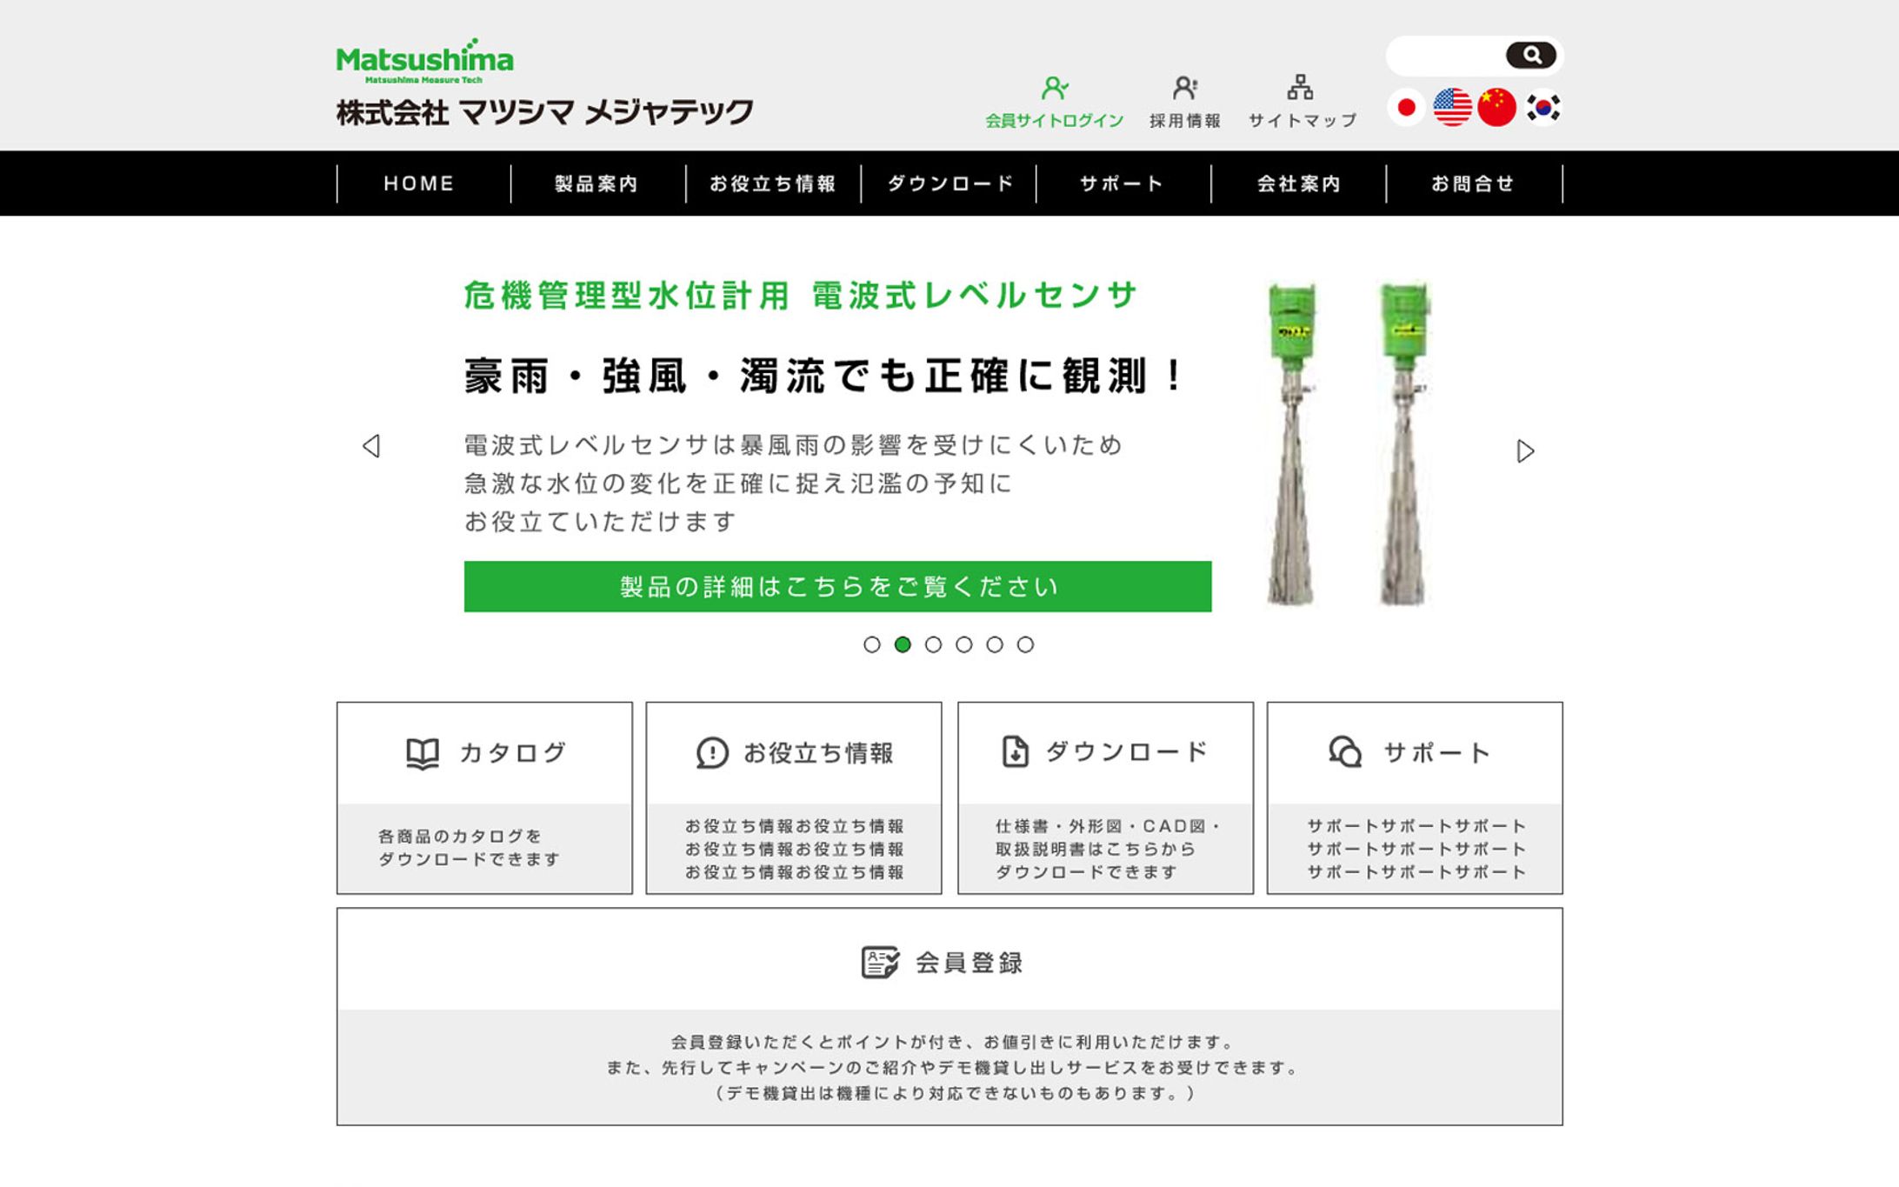
Task: Jump to the last carousel slide dot
Action: (x=1025, y=644)
